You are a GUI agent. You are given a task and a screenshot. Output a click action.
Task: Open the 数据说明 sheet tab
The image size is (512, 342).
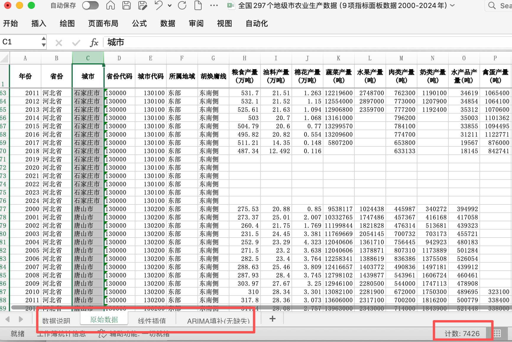point(56,320)
